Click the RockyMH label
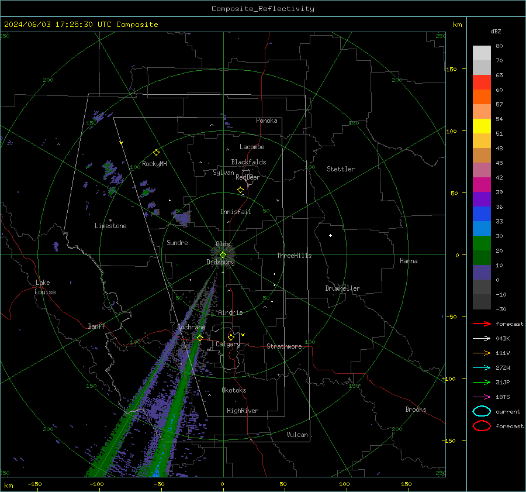This screenshot has width=526, height=492. [154, 164]
